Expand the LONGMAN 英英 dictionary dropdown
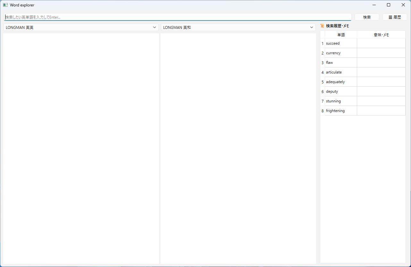 tap(81, 27)
